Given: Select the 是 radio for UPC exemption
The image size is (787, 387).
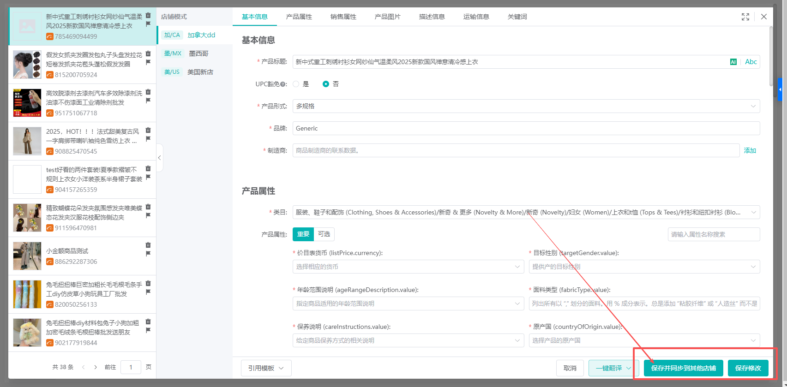Looking at the screenshot, I should (x=296, y=84).
